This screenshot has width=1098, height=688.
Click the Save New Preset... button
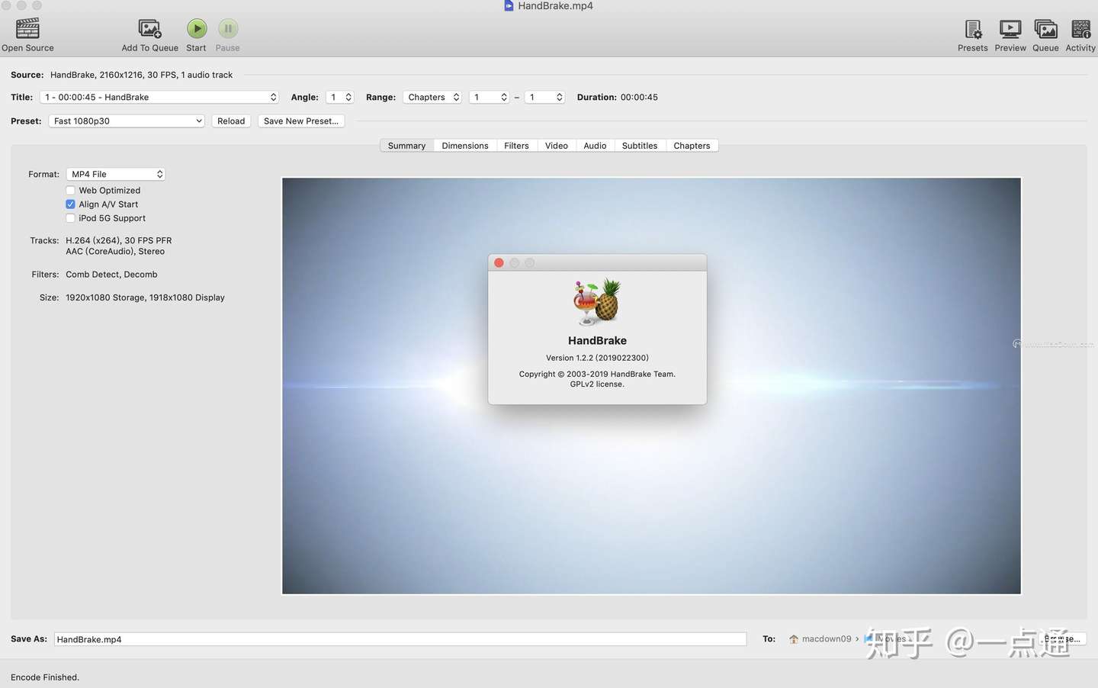(x=301, y=121)
